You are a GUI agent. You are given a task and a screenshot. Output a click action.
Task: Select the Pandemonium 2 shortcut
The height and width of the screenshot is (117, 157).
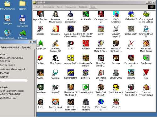[x=131, y=58]
